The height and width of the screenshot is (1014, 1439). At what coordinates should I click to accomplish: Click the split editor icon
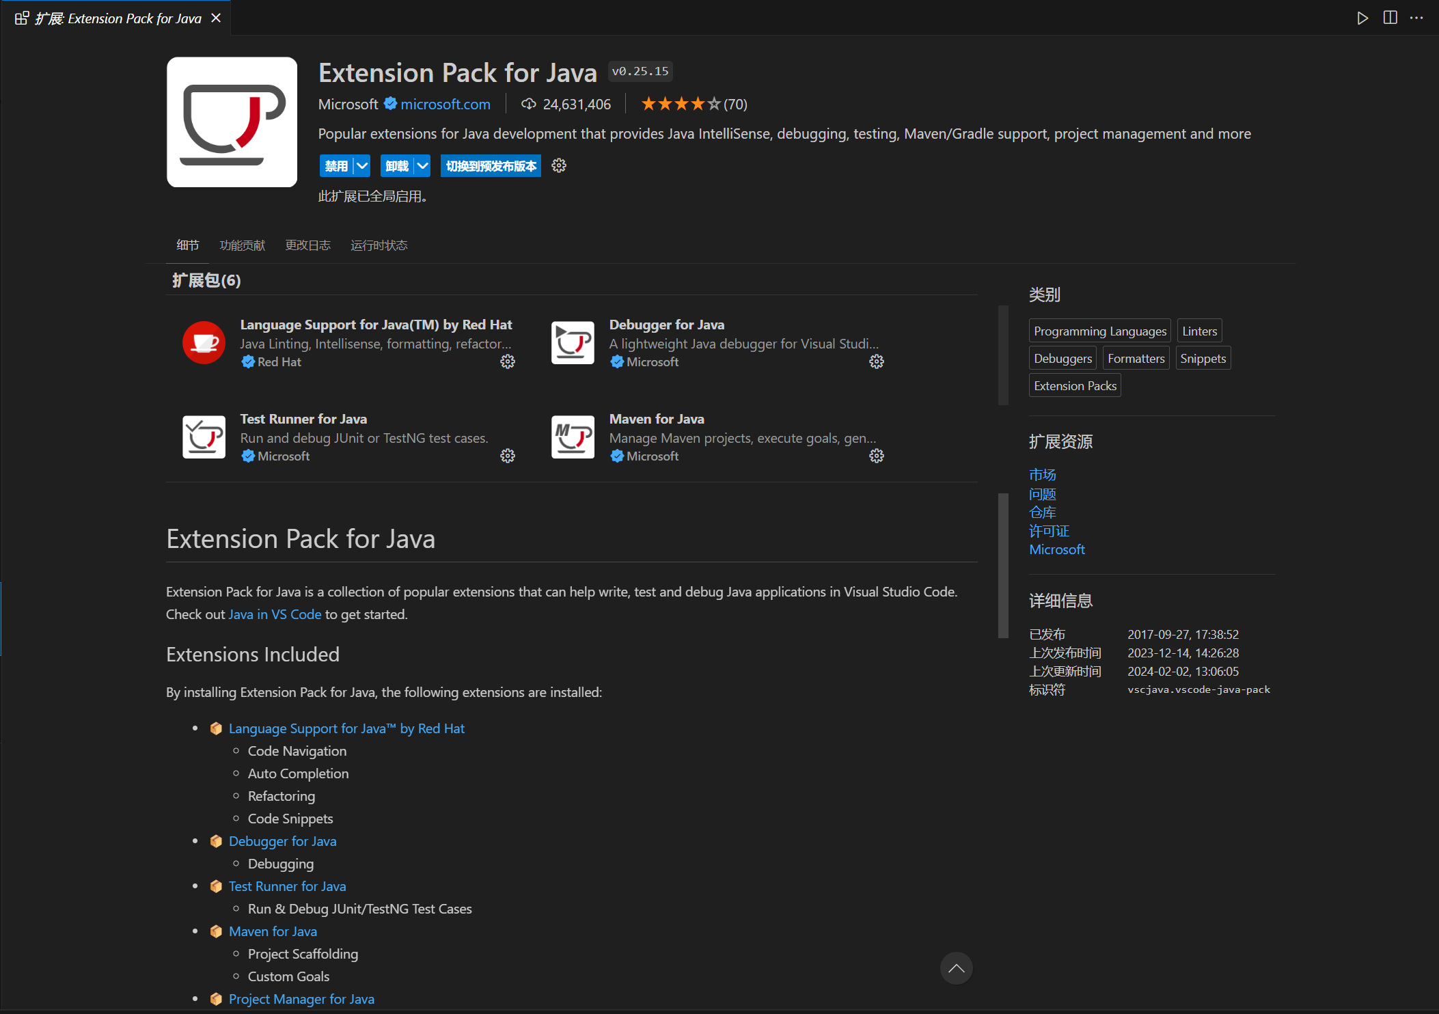(1390, 18)
